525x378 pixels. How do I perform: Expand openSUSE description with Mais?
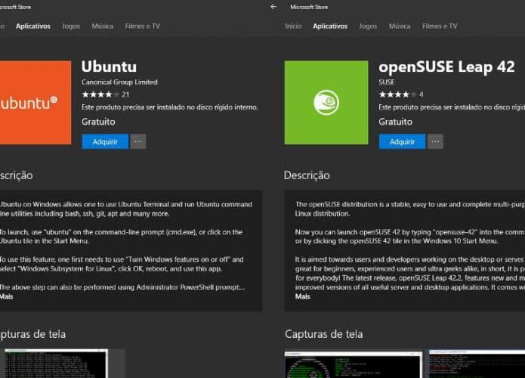pyautogui.click(x=303, y=296)
